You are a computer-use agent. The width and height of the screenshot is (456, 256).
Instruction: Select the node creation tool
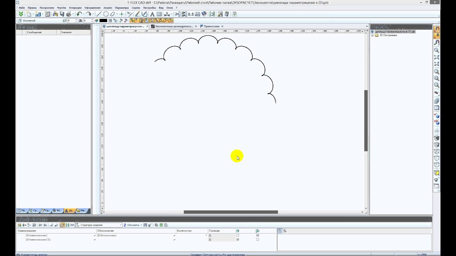(121, 14)
